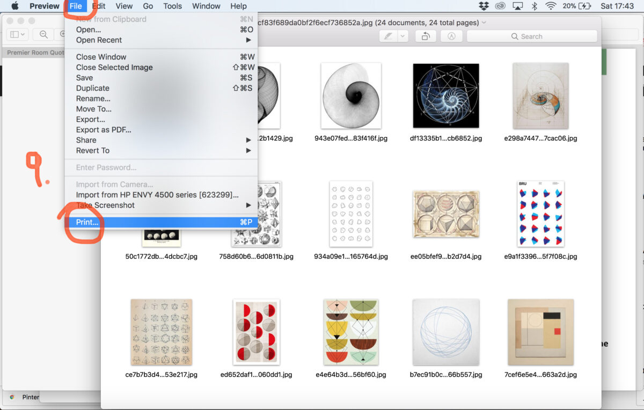Select the df13335b1…cb6852.jpg nautilus thumbnail
This screenshot has height=410, width=644.
(x=445, y=96)
